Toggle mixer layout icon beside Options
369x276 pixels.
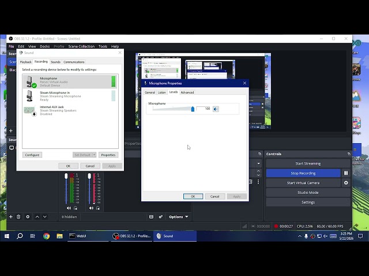151,217
